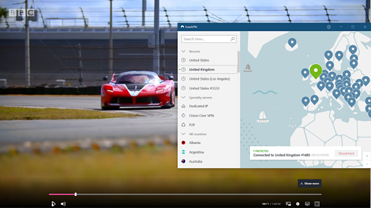
Task: Collapse the All countries section
Action: [183, 134]
